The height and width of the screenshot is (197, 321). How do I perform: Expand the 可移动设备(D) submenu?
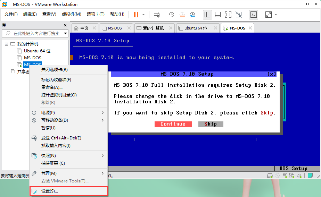pos(68,120)
